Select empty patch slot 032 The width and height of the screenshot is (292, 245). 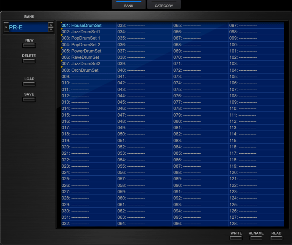[88, 224]
